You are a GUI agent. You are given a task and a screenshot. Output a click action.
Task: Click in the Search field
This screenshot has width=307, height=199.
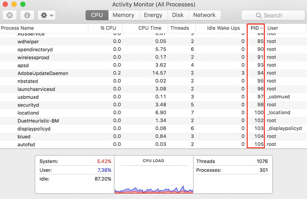[x=278, y=16]
